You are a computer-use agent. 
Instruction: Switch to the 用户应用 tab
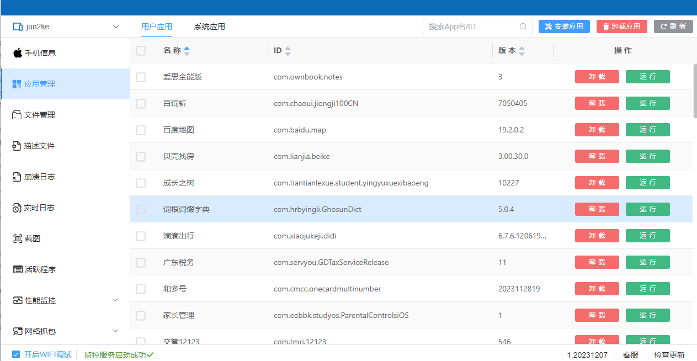click(x=157, y=26)
